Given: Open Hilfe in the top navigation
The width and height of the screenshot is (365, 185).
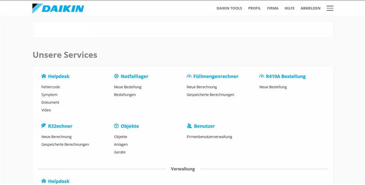Looking at the screenshot, I should coord(289,8).
